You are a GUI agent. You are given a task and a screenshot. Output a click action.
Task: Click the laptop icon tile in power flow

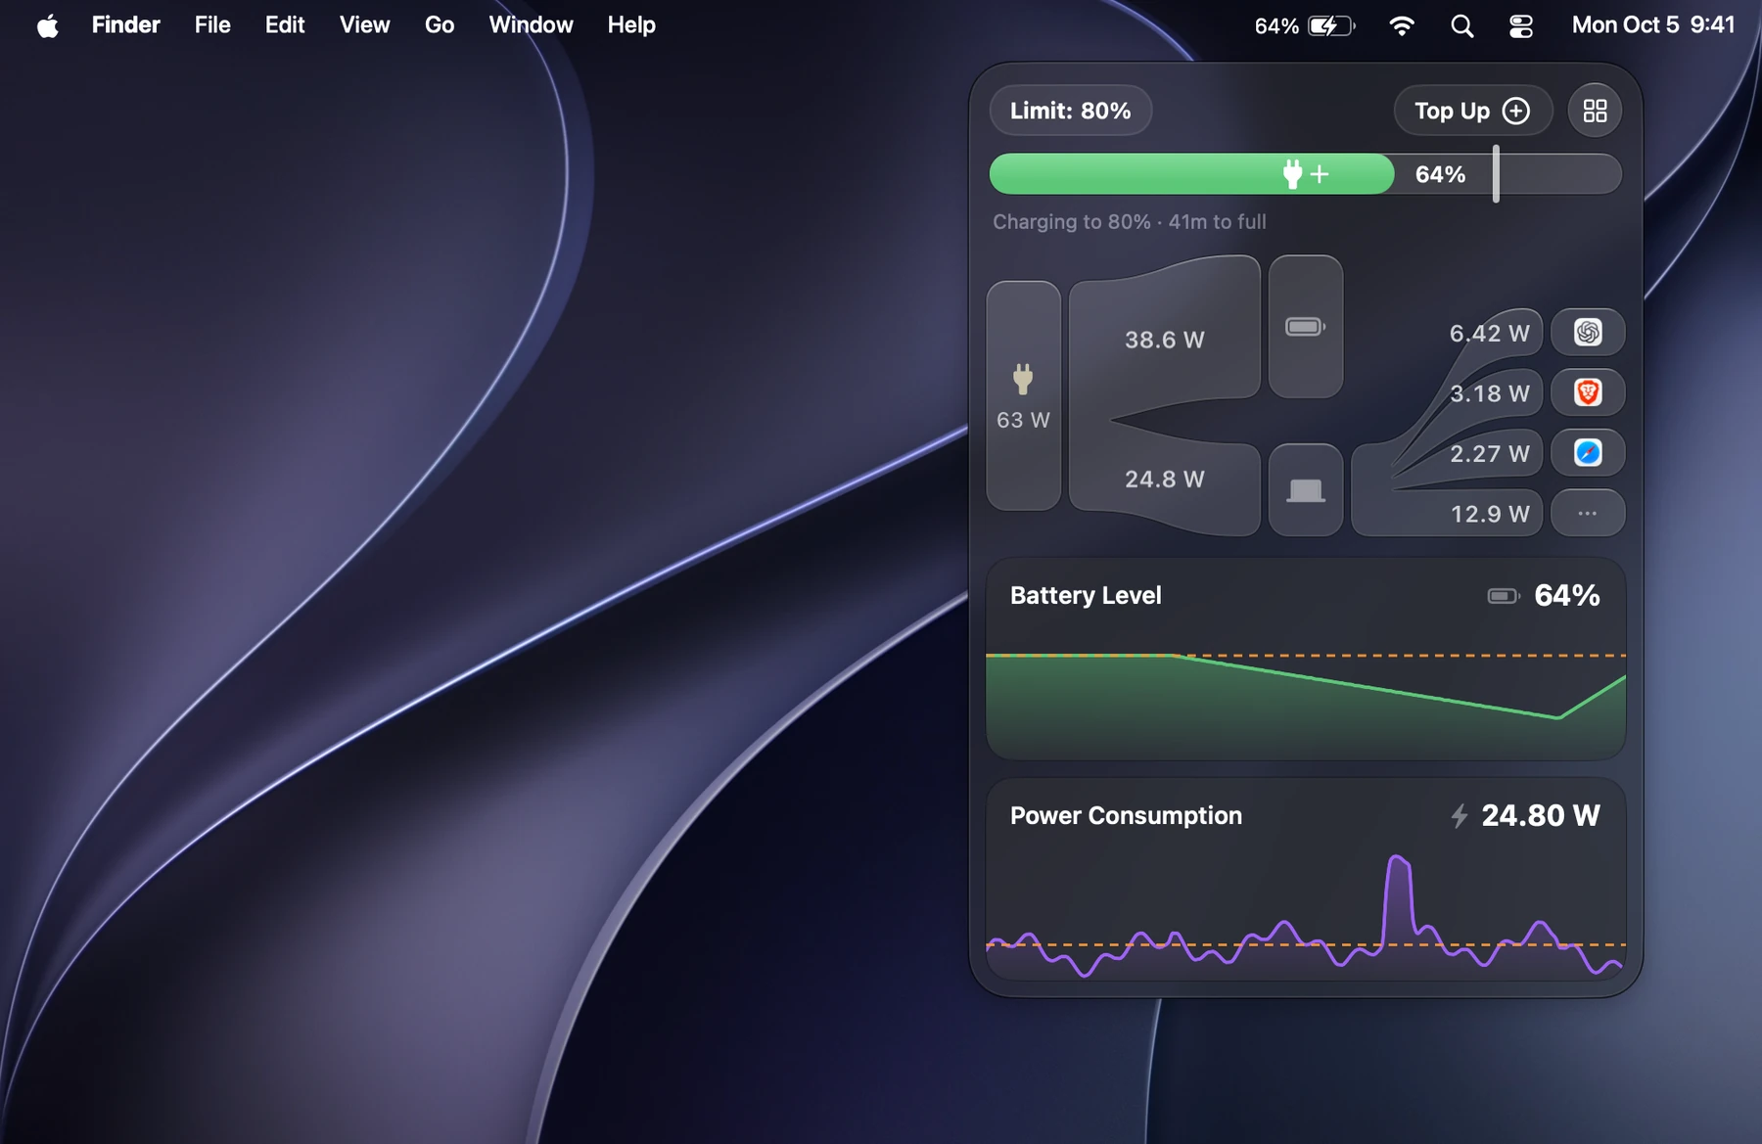(1306, 489)
